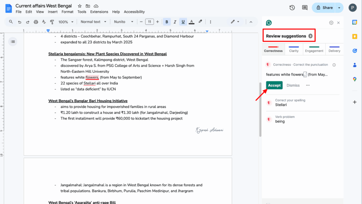Screen dimensions: 362x204
Task: Open document version history
Action: pos(292,7)
